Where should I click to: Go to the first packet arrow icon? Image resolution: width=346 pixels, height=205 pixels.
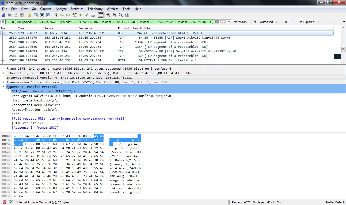[x=81, y=15]
